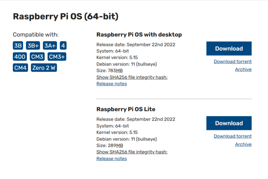
Task: Download Raspberry Pi OS with desktop
Action: point(229,49)
